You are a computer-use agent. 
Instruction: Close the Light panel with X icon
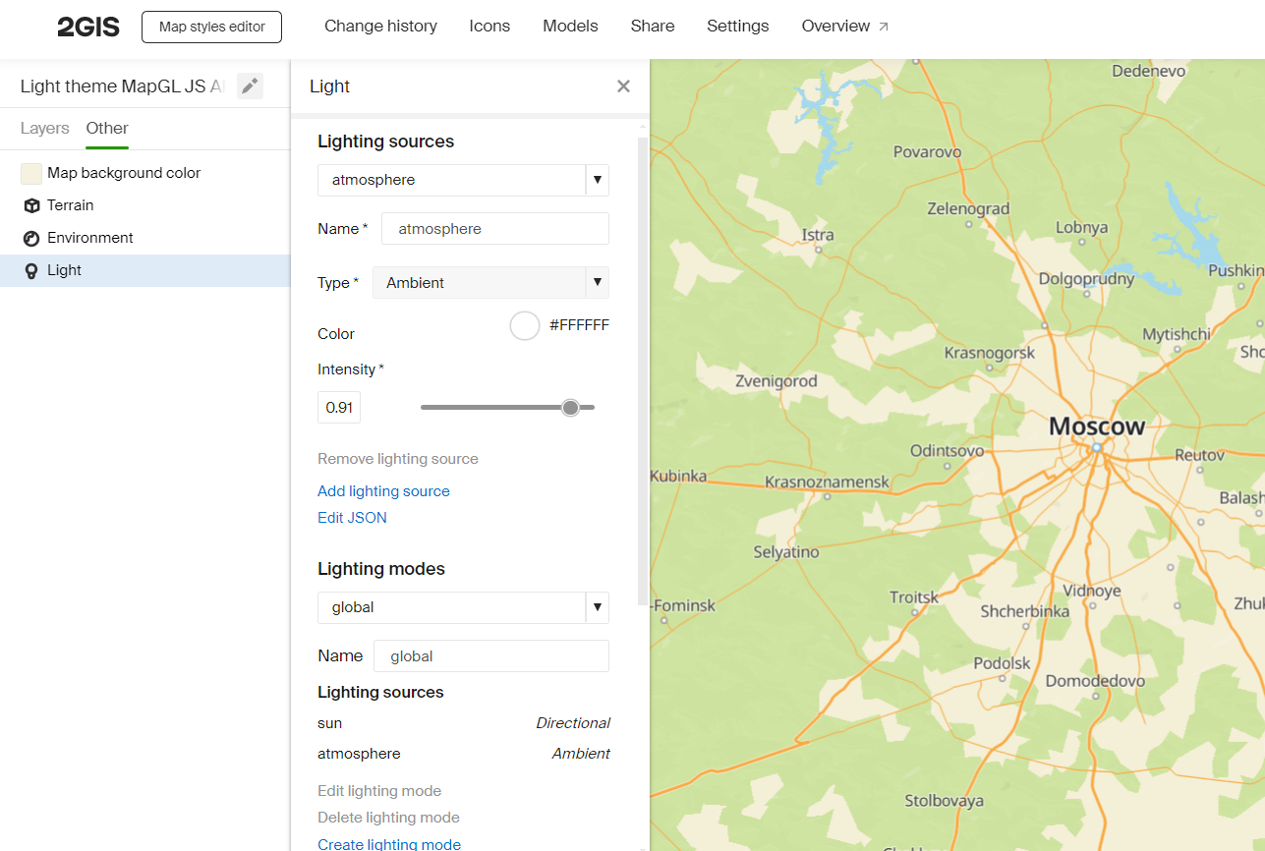[x=623, y=86]
